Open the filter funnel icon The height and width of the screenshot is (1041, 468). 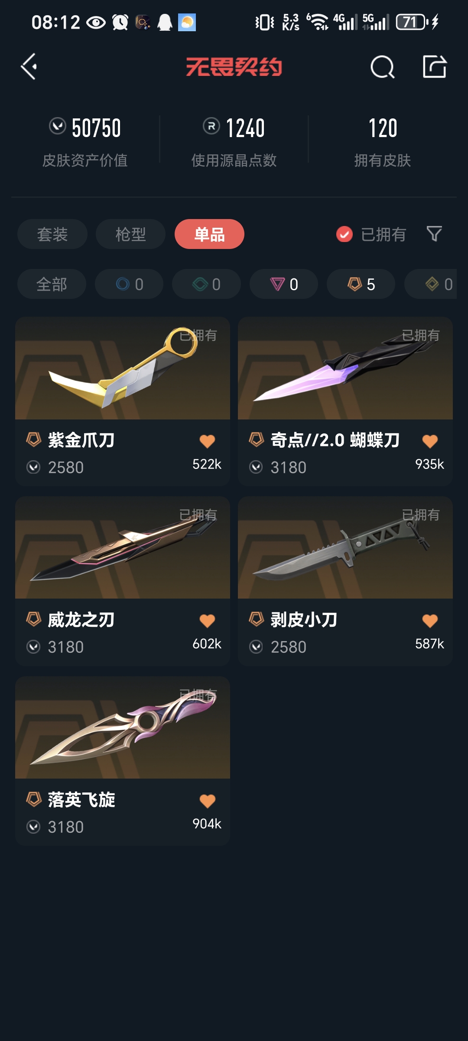434,234
